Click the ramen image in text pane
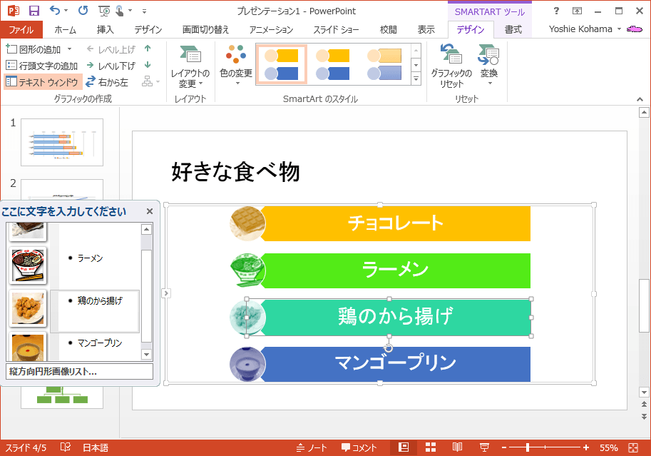 (28, 265)
